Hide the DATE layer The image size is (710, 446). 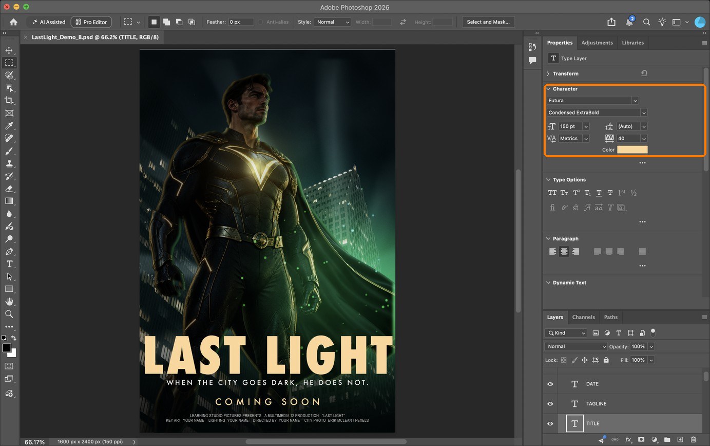[x=550, y=384]
